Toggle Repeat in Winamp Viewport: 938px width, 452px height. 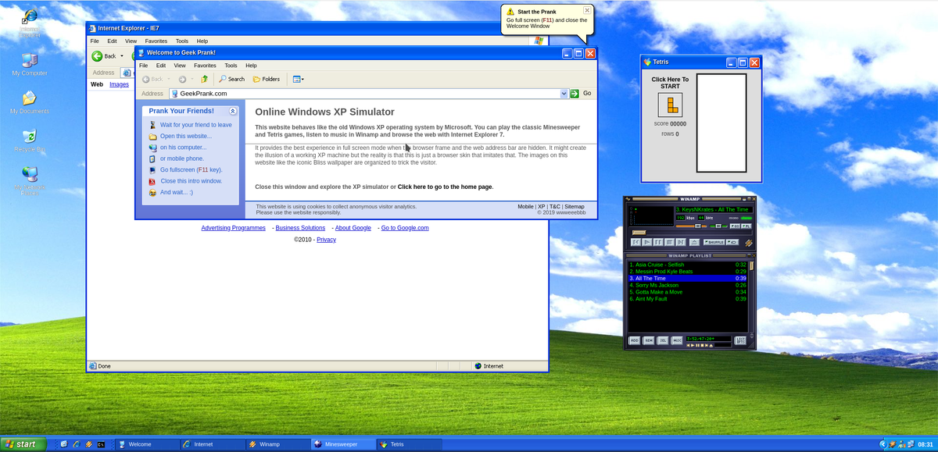pos(732,242)
